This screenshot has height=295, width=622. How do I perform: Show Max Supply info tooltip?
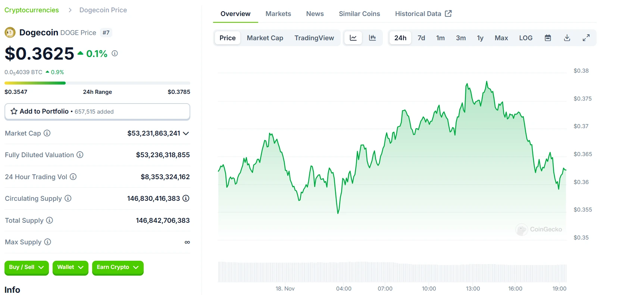(47, 242)
